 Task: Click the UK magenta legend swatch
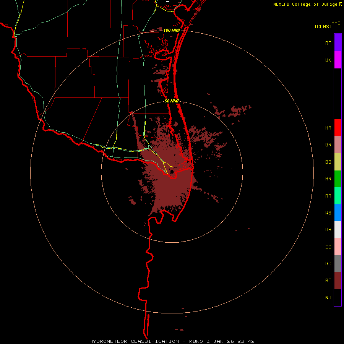tap(338, 60)
